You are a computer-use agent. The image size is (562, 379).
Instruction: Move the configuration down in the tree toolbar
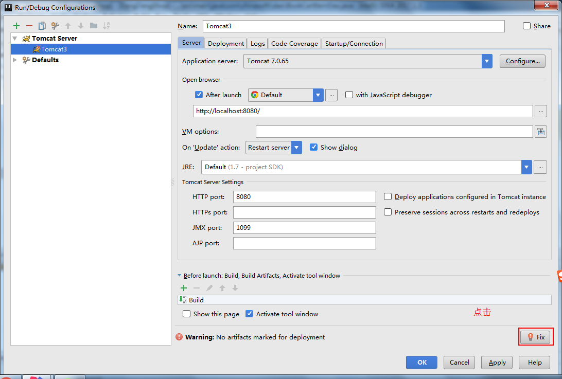pos(81,25)
